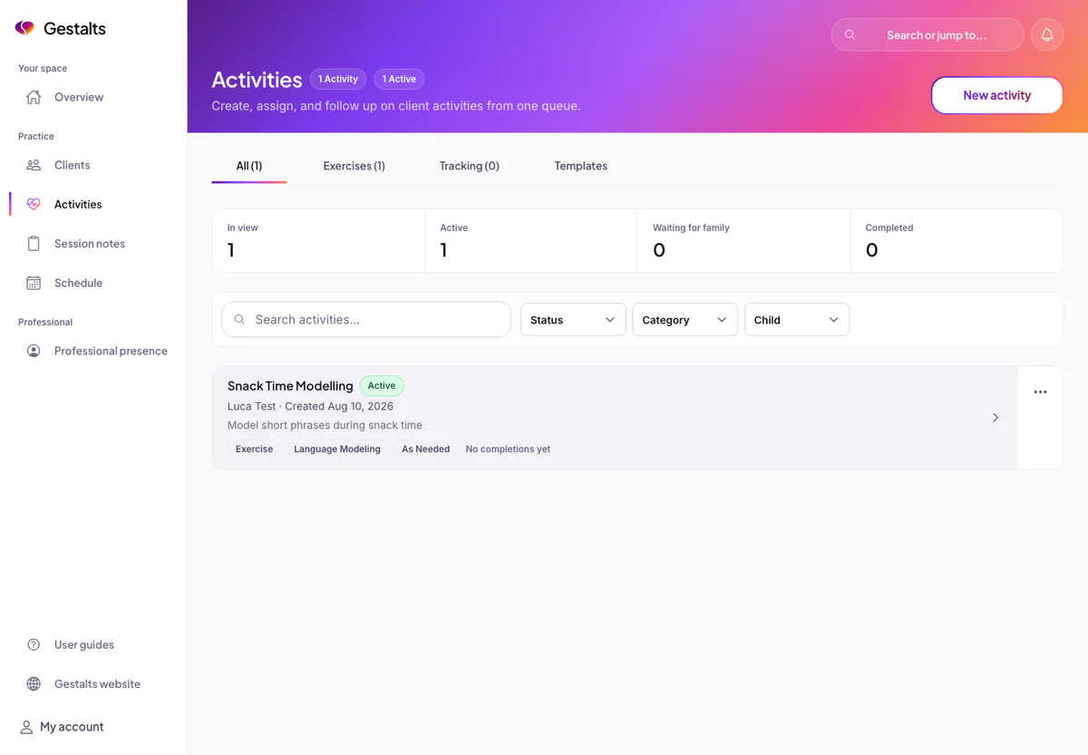The width and height of the screenshot is (1088, 755).
Task: Click the Clients people icon
Action: point(34,165)
